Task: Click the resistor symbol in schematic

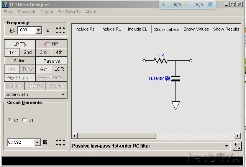Action: (161, 60)
